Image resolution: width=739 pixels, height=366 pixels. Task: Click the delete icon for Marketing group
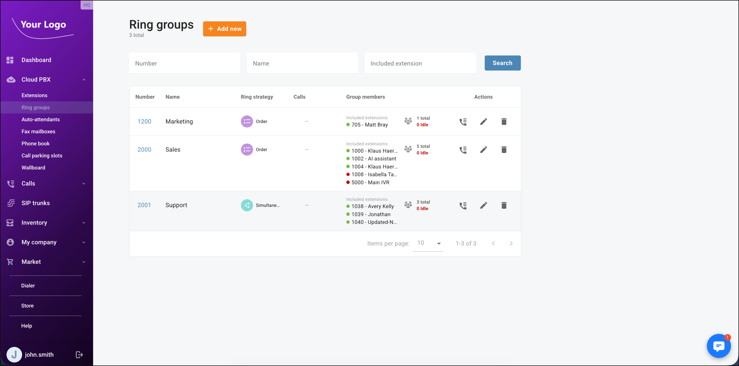pos(504,122)
